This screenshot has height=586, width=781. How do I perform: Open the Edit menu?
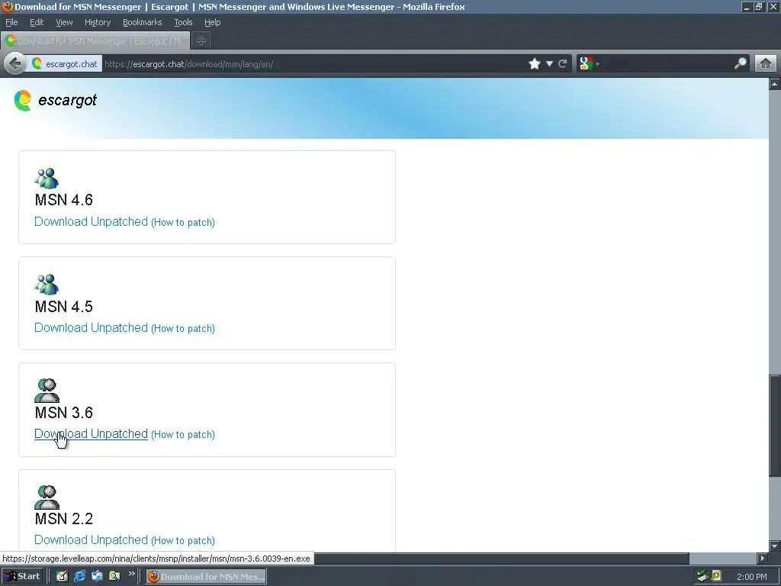[x=37, y=22]
